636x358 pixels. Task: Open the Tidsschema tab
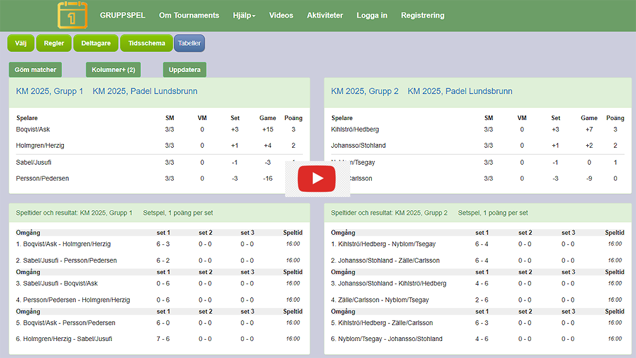click(x=147, y=44)
